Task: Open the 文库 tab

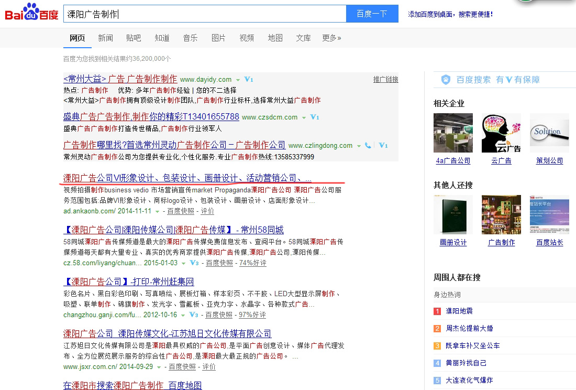Action: tap(303, 38)
